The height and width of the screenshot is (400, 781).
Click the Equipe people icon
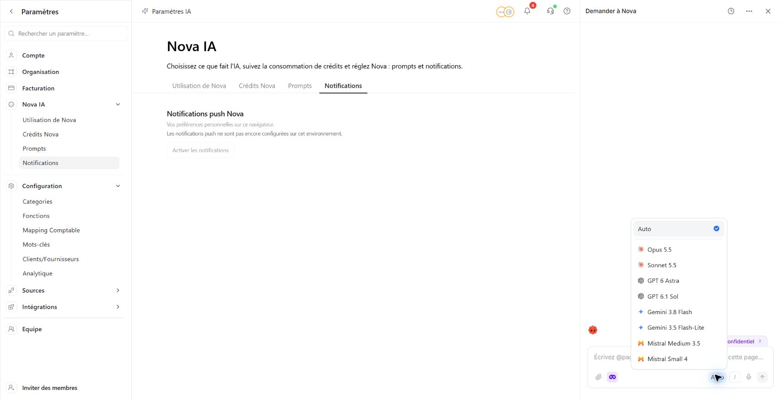[11, 329]
